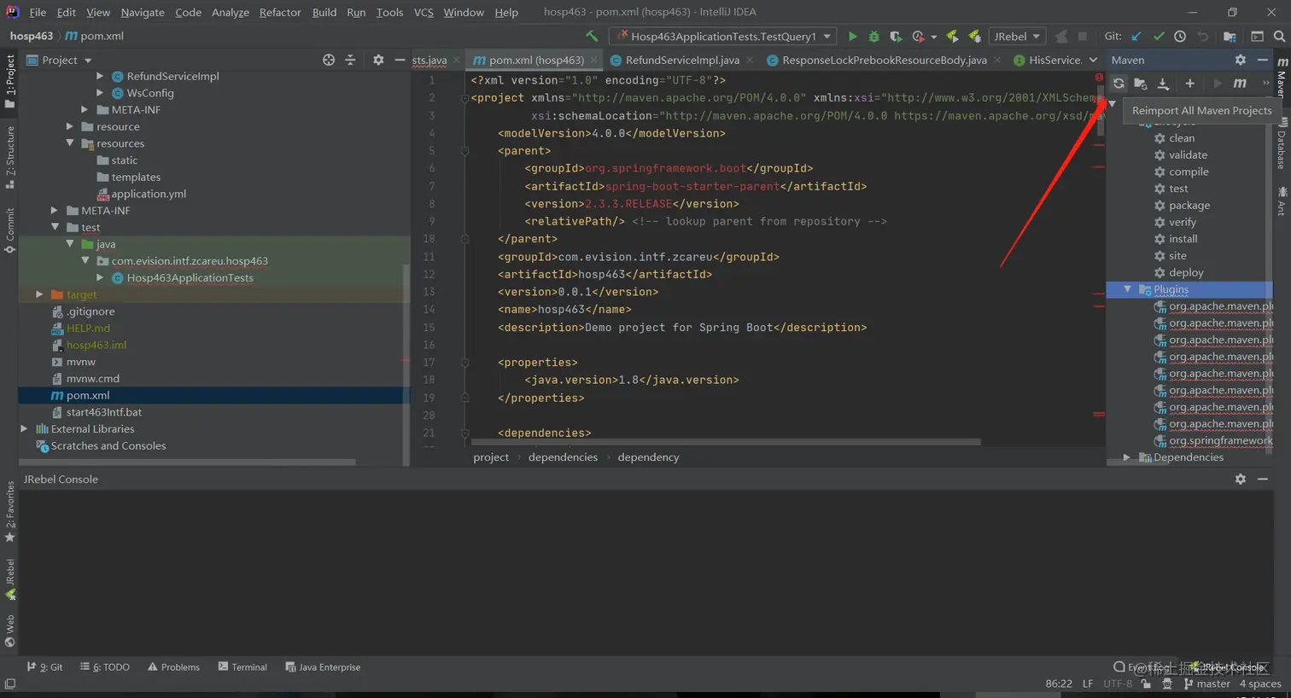This screenshot has width=1291, height=698.
Task: Expand Dependencies node in Maven
Action: point(1128,457)
